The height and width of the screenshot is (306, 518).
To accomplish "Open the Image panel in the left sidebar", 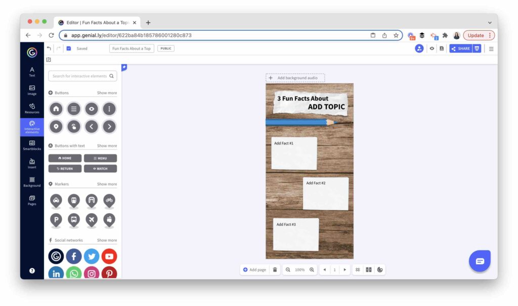I will [x=31, y=91].
